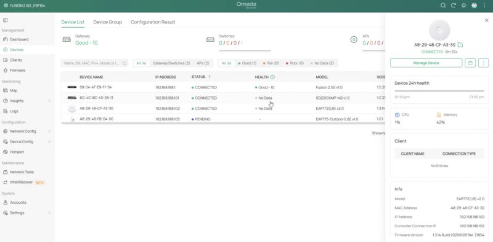493x242 pixels.
Task: Click the IntelliRecover icon in the sidebar
Action: (5, 182)
